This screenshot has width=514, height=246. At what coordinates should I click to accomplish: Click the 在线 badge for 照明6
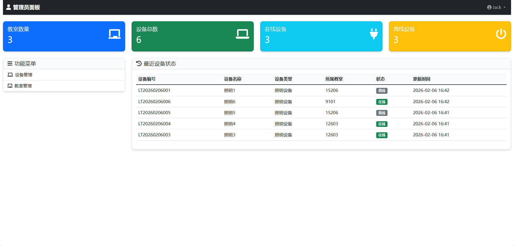pos(382,102)
